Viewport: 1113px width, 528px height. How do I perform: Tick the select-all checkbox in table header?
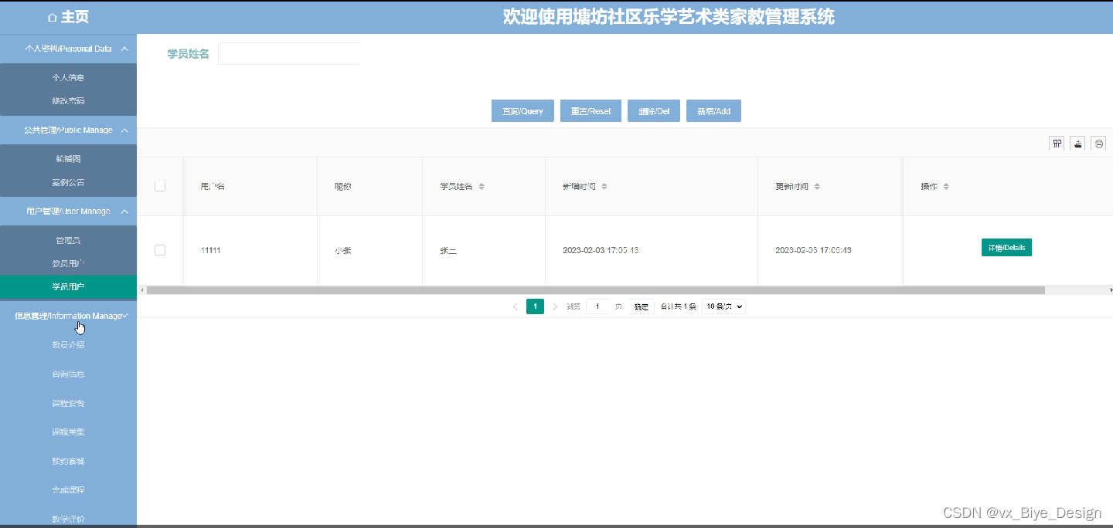[x=160, y=186]
